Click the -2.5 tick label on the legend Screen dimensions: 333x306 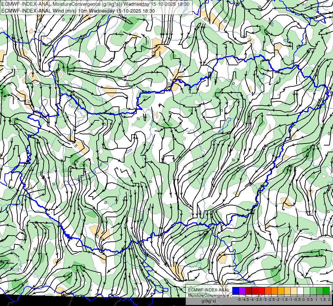coord(271,300)
